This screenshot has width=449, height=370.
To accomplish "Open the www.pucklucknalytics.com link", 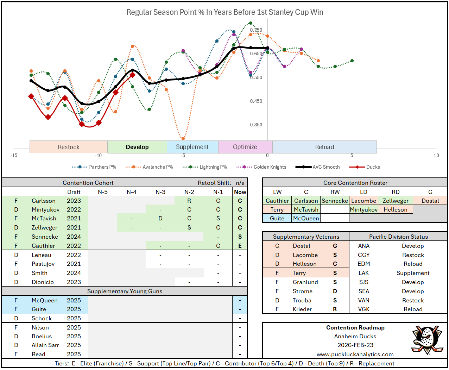I will click(x=355, y=354).
